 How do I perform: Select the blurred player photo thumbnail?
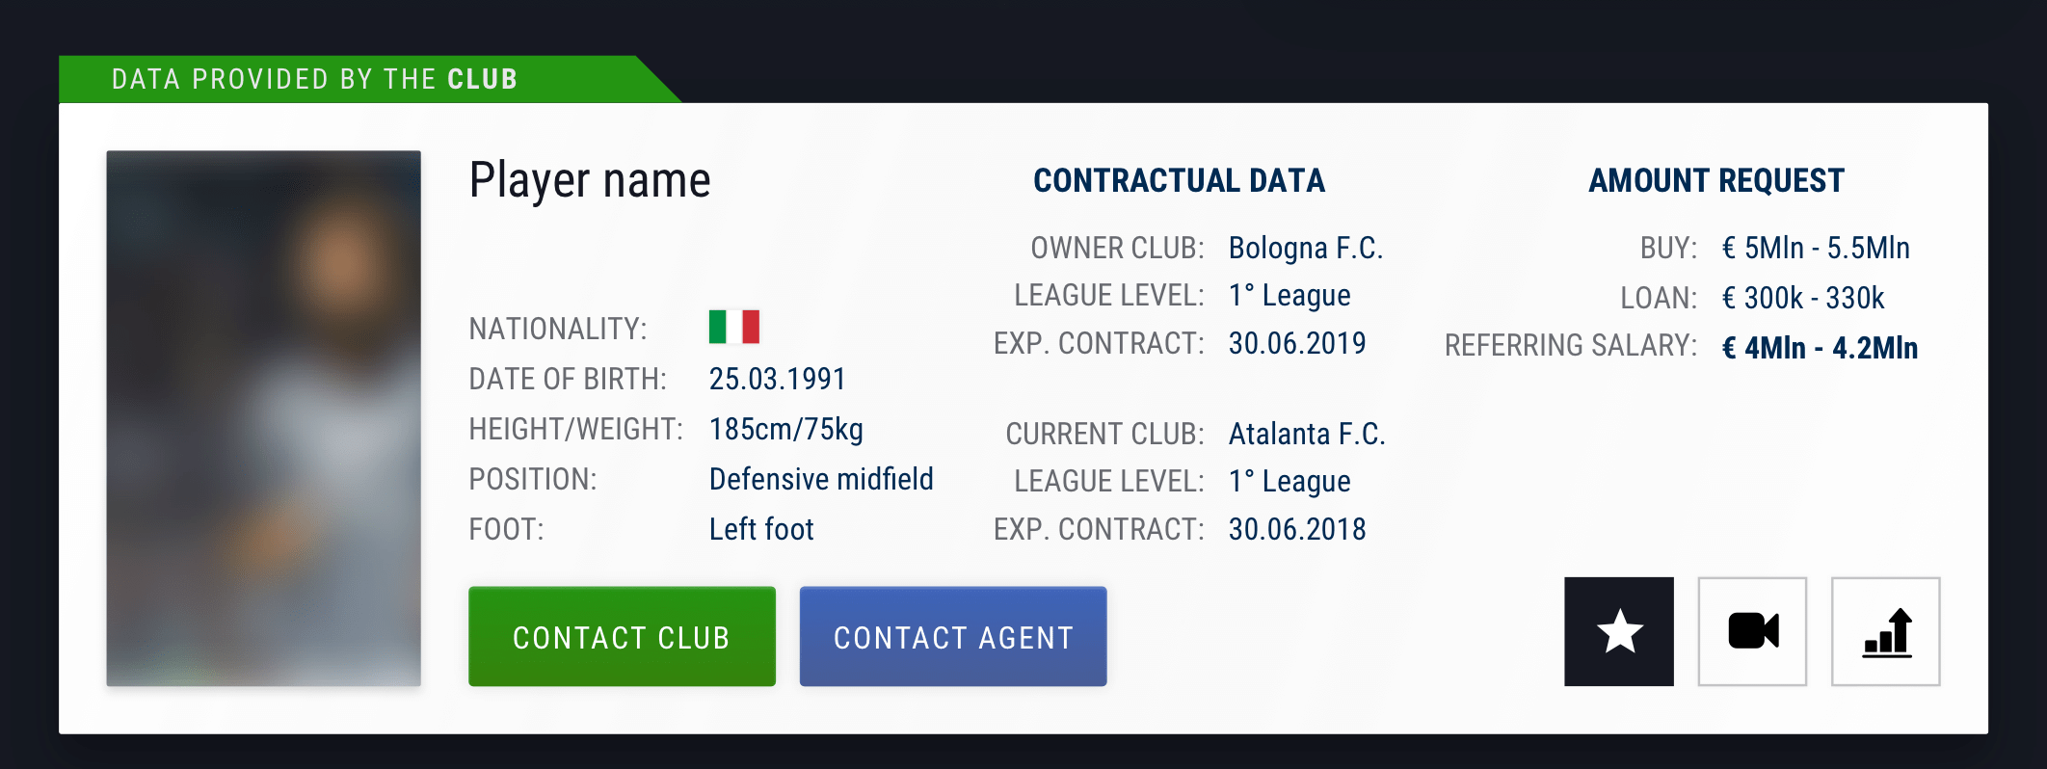click(x=263, y=418)
